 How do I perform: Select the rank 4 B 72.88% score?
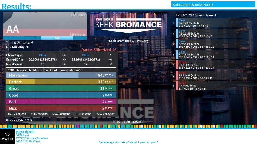coord(197,55)
